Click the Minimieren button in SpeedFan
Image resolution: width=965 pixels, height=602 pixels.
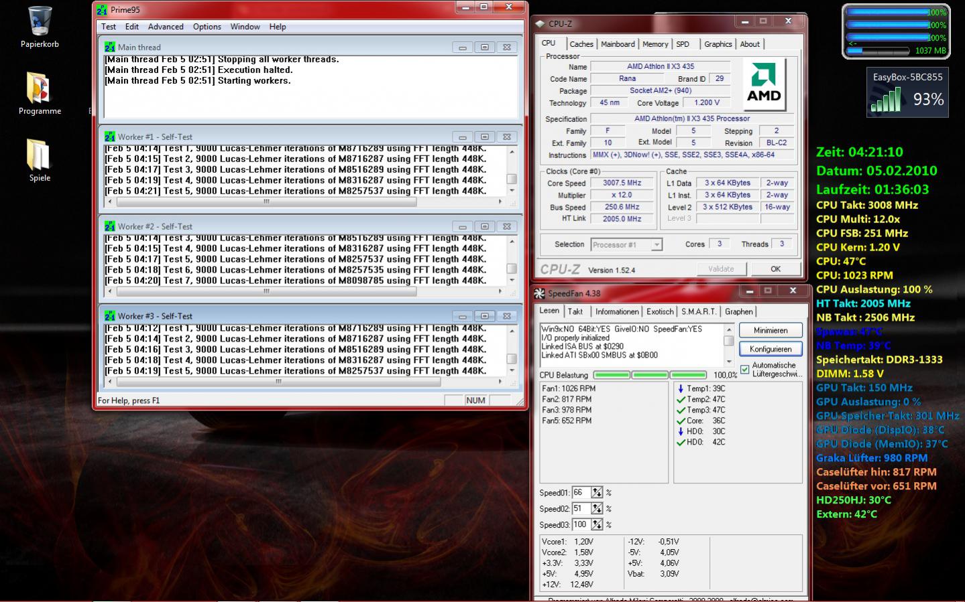pyautogui.click(x=771, y=330)
